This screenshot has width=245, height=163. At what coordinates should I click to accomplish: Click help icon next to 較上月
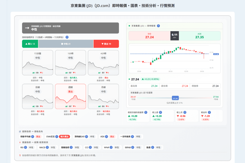(x=185, y=112)
